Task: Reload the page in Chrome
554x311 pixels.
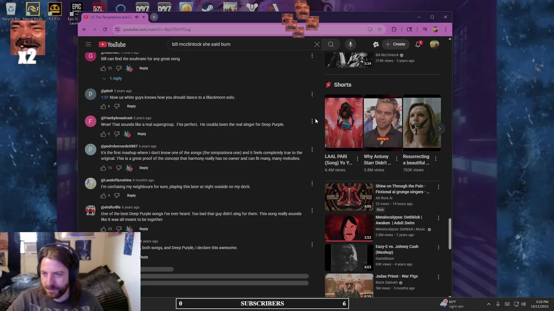Action: (105, 29)
